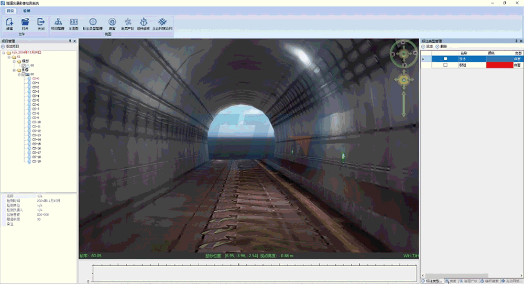
Task: Click 添加项目 in project management panel
Action: (x=12, y=47)
